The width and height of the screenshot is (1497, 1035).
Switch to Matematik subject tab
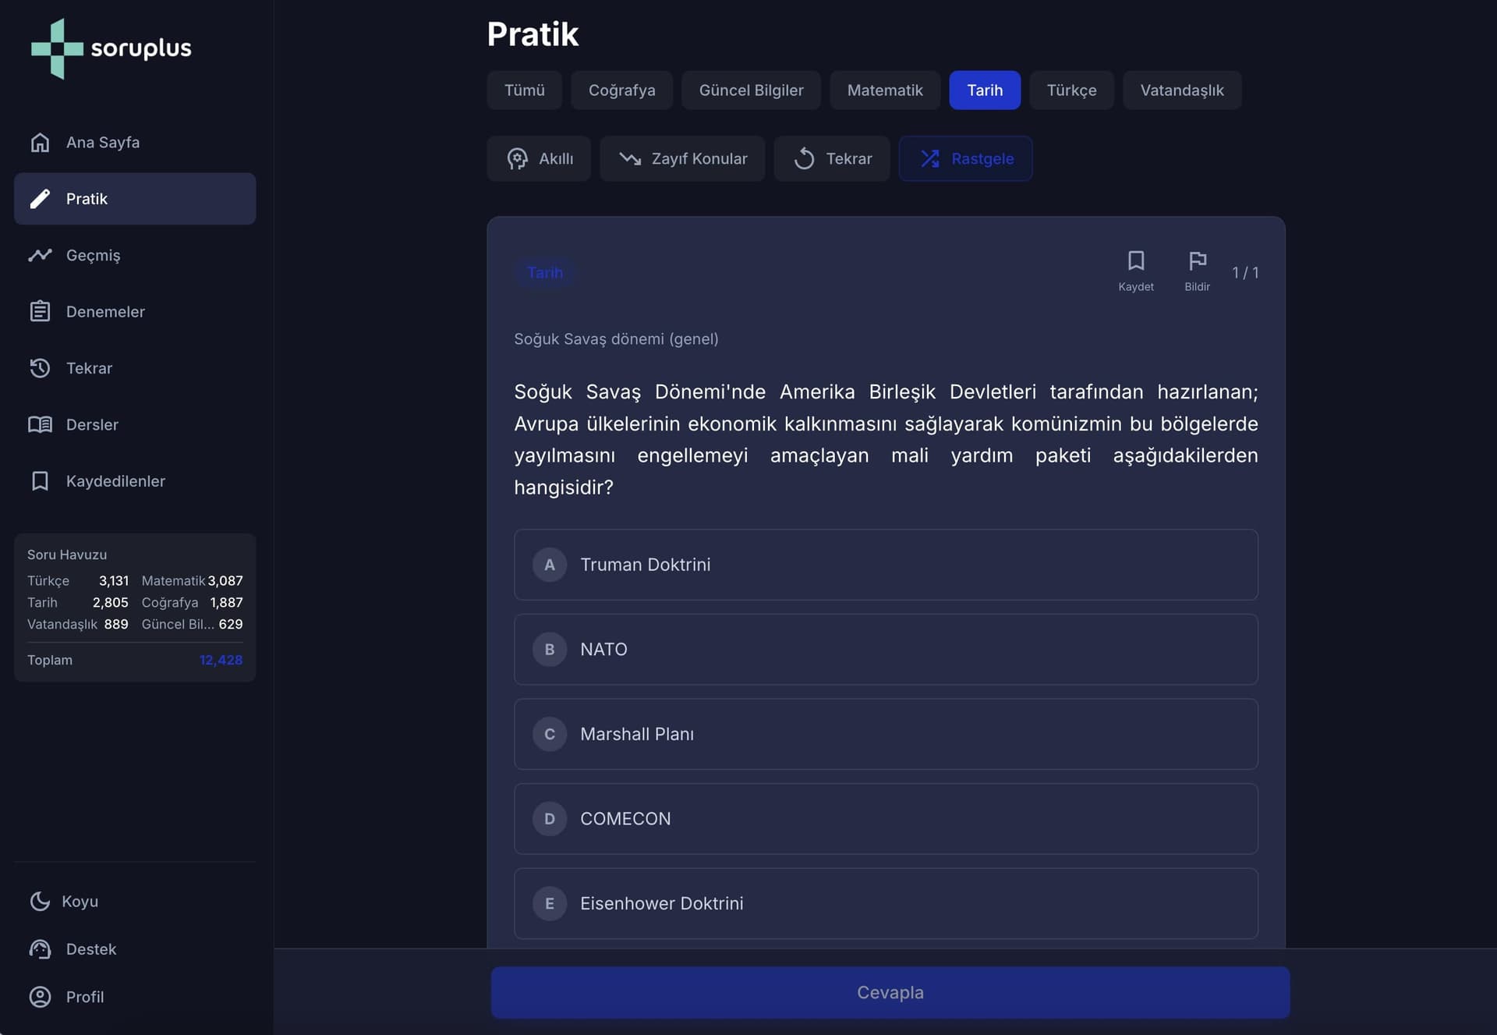884,90
